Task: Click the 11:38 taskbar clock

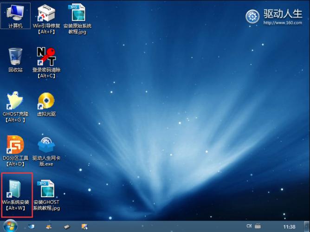Action: point(289,227)
